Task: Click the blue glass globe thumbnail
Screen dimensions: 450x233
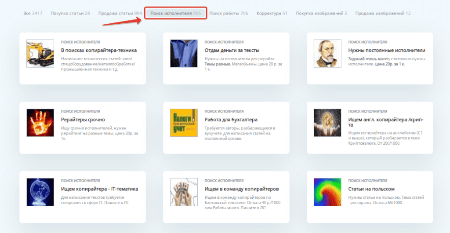Action: coord(40,192)
